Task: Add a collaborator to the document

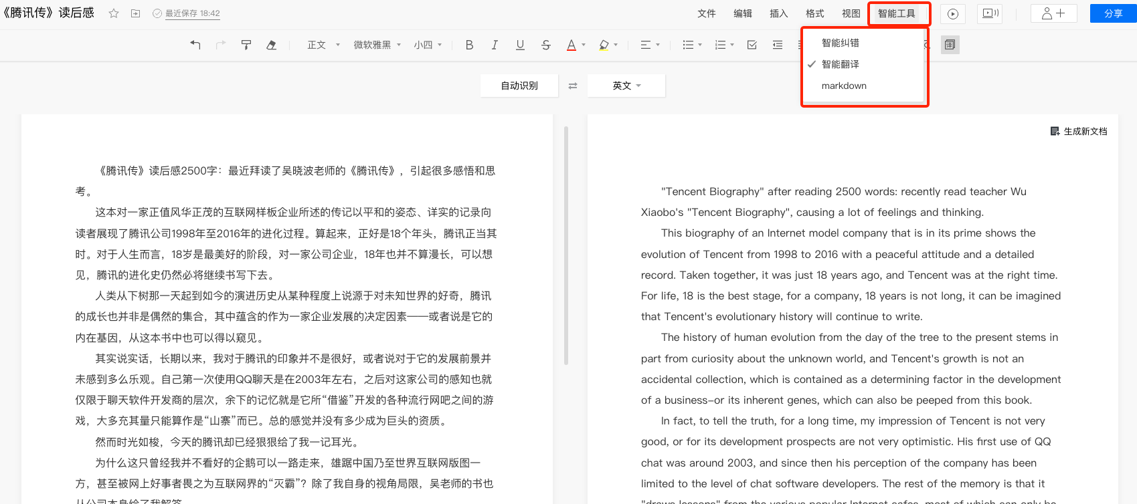Action: [x=1053, y=13]
